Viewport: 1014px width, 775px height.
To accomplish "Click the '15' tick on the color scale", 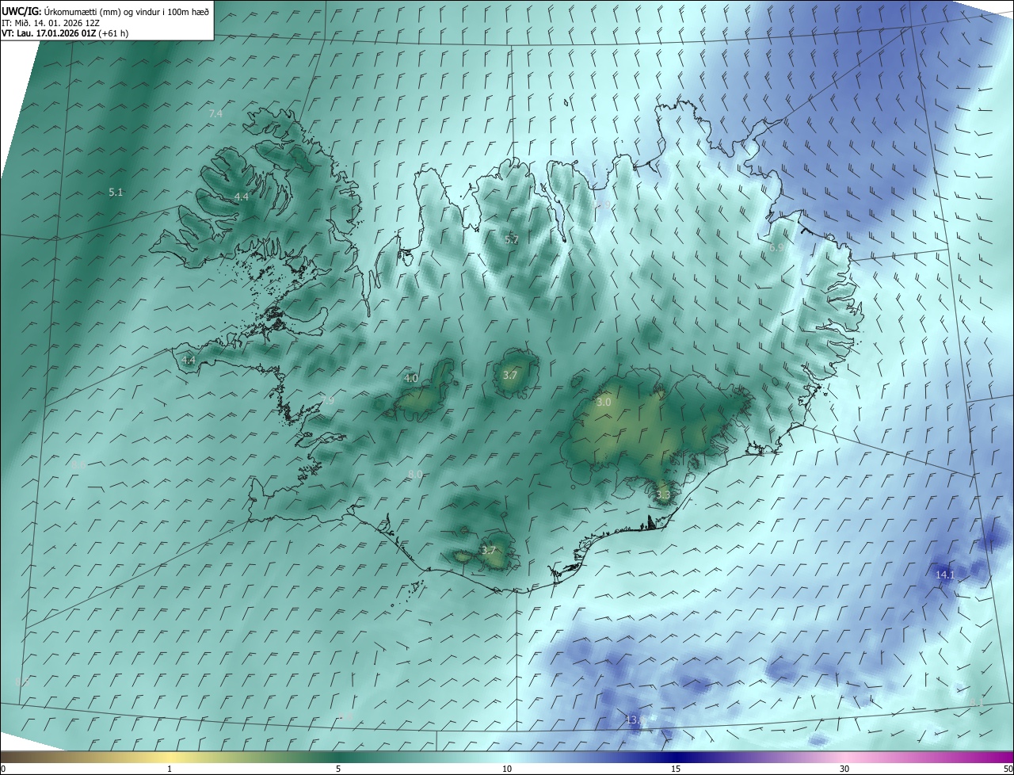I will (x=676, y=769).
